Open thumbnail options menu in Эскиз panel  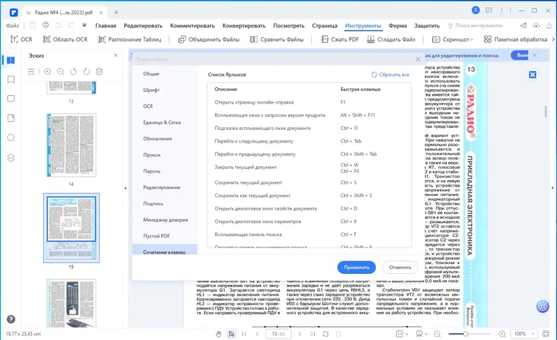(x=31, y=72)
